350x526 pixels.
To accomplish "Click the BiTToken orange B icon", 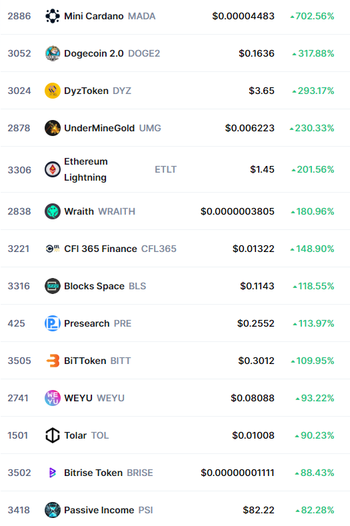I will [x=53, y=361].
